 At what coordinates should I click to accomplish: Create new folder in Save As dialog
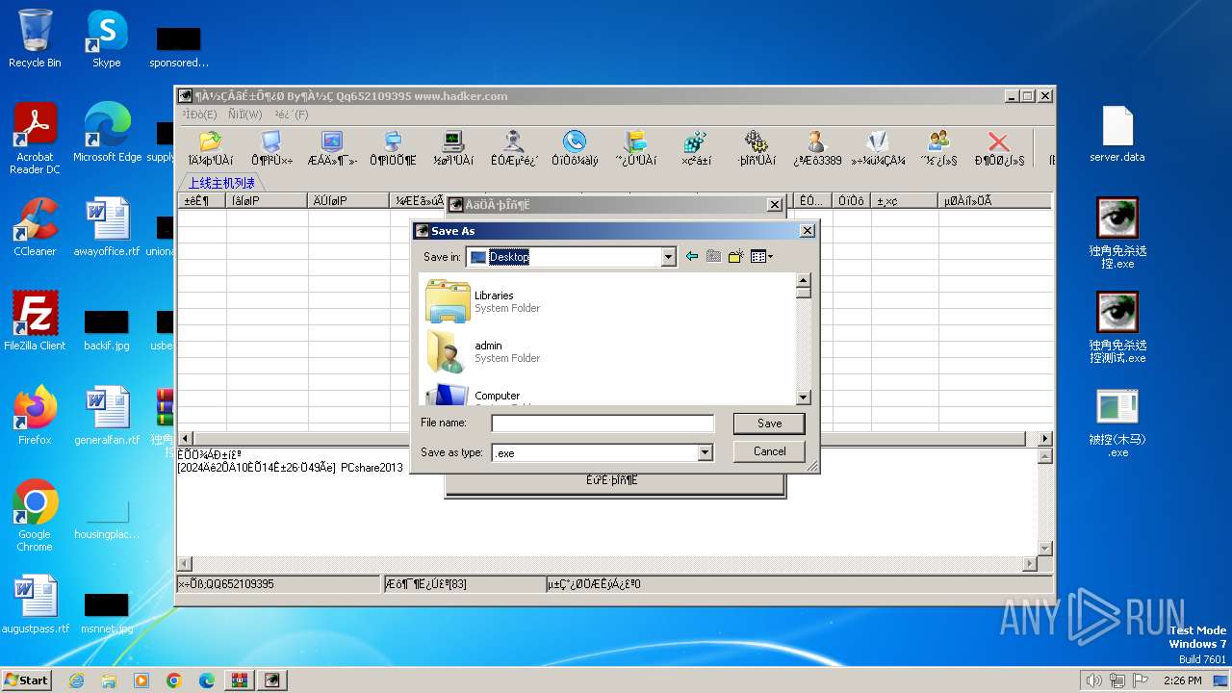pyautogui.click(x=735, y=256)
